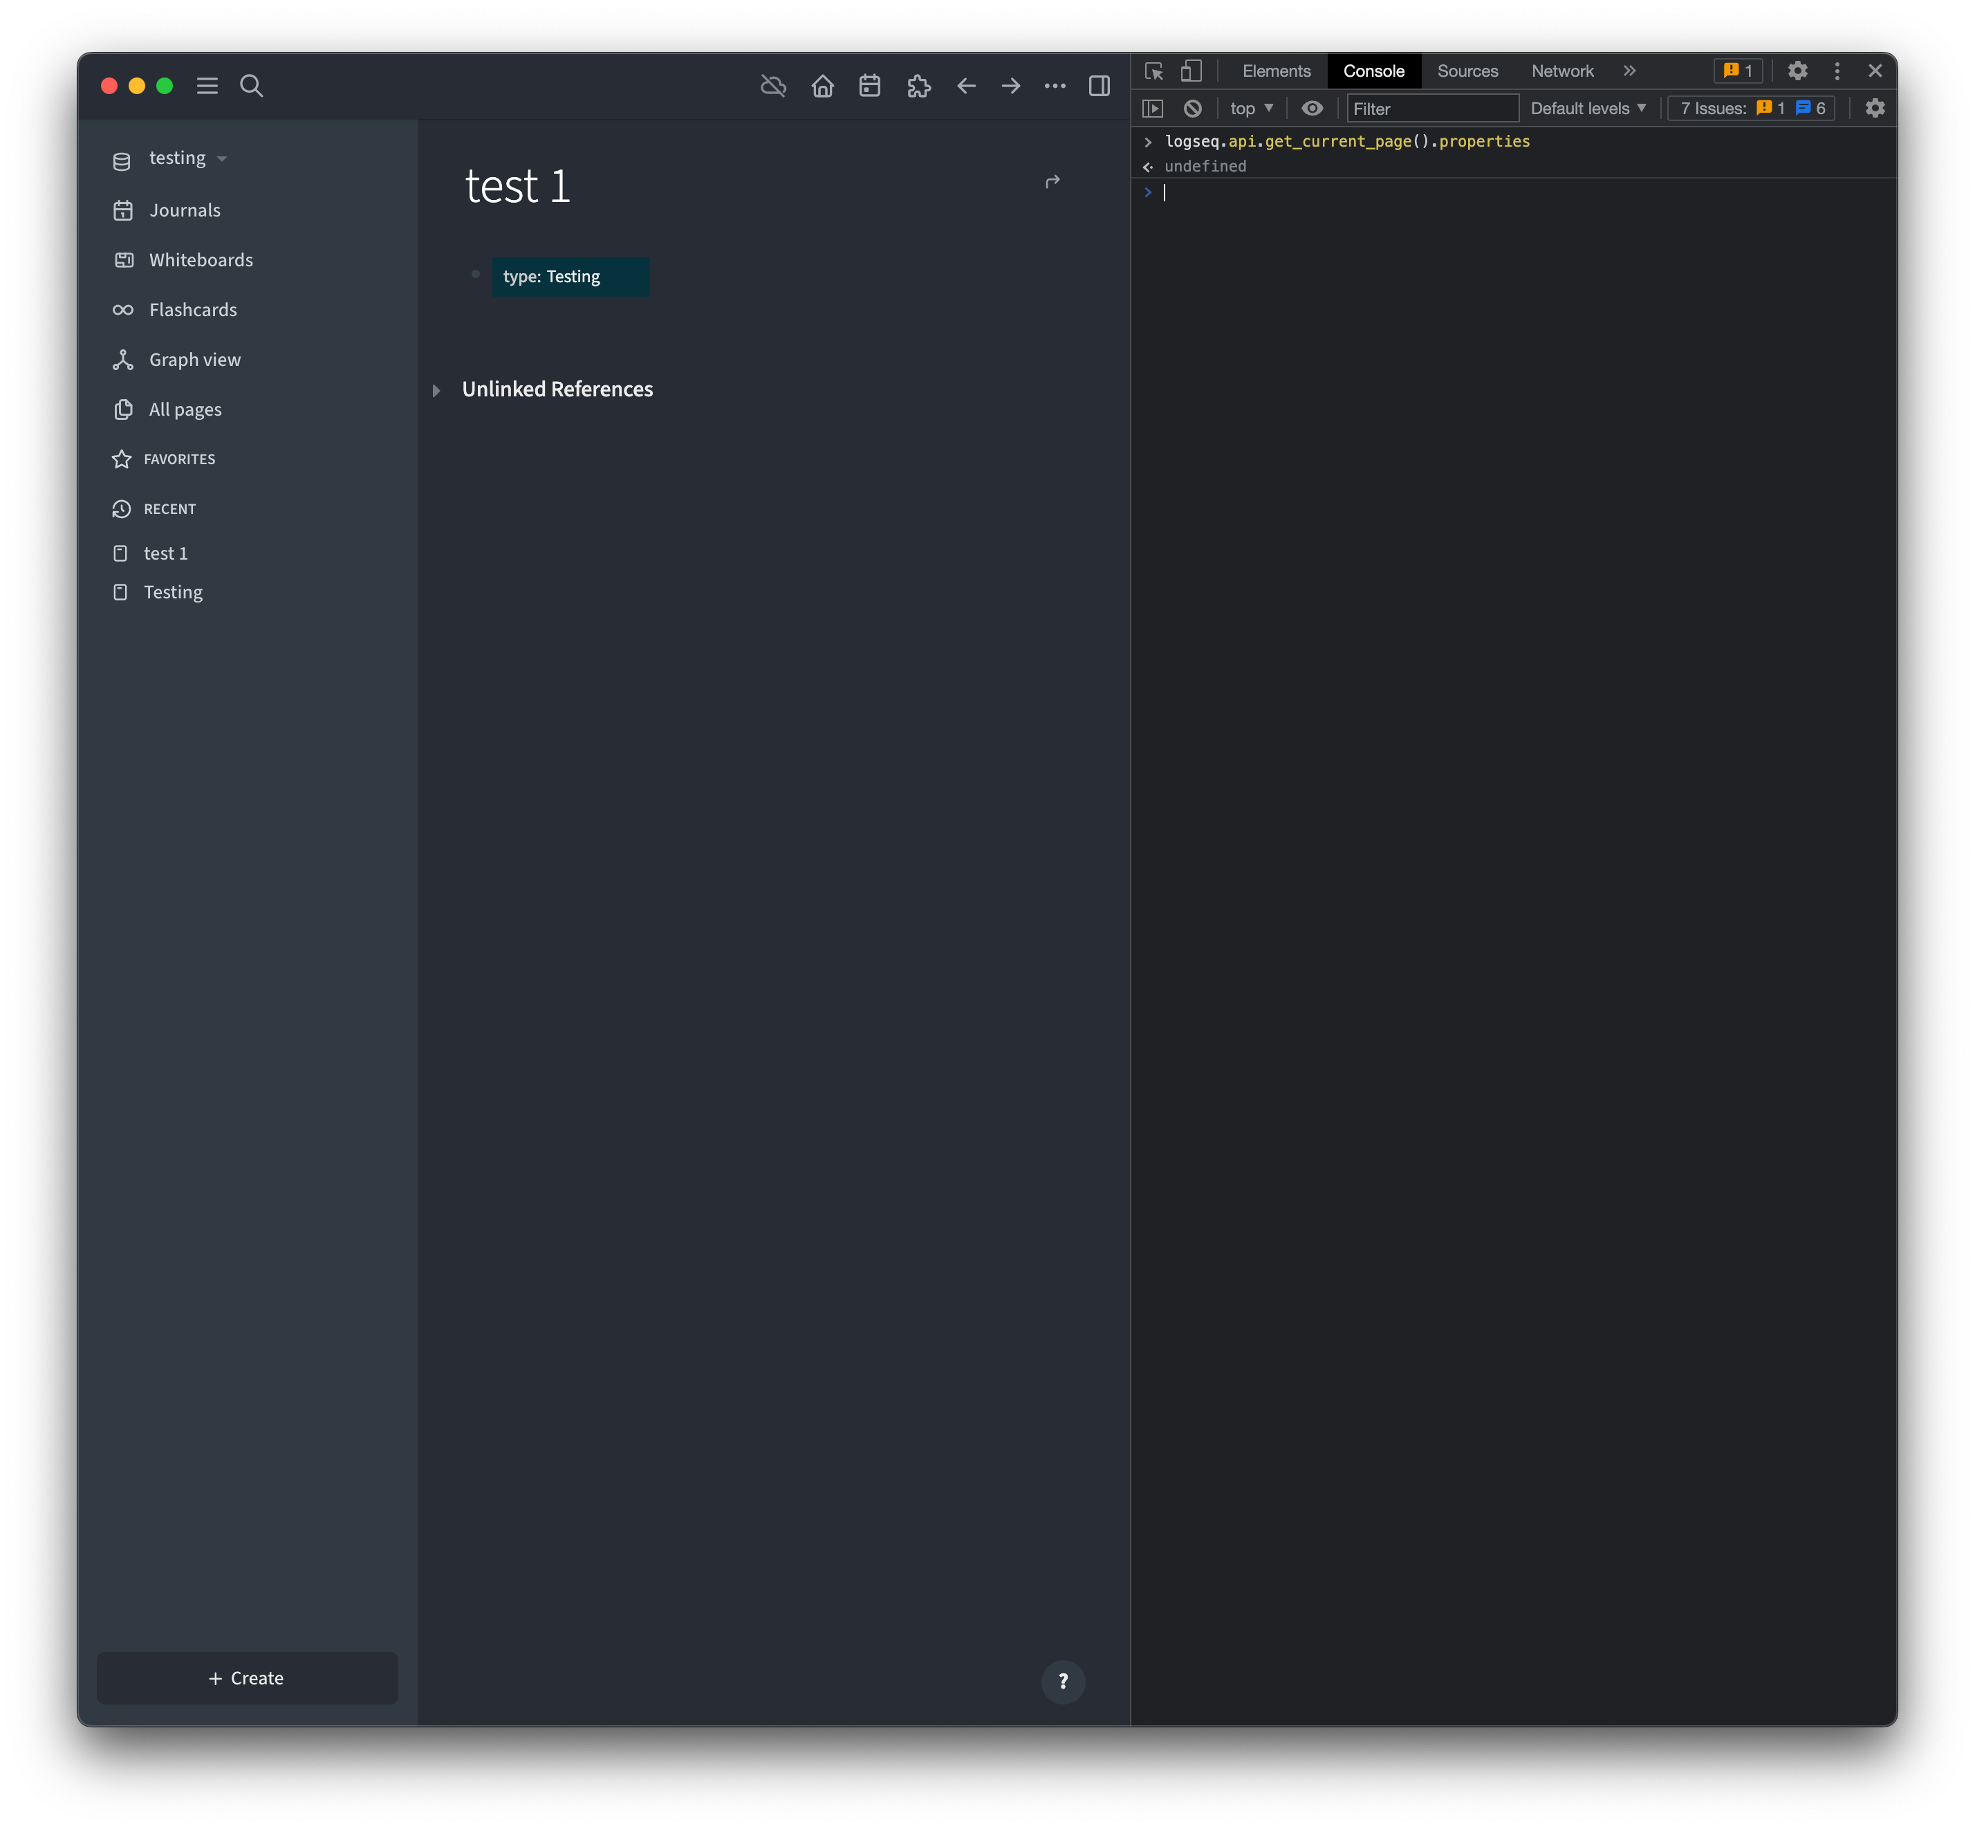Toggle device emulation mode in DevTools
The width and height of the screenshot is (1975, 1829).
(x=1190, y=71)
